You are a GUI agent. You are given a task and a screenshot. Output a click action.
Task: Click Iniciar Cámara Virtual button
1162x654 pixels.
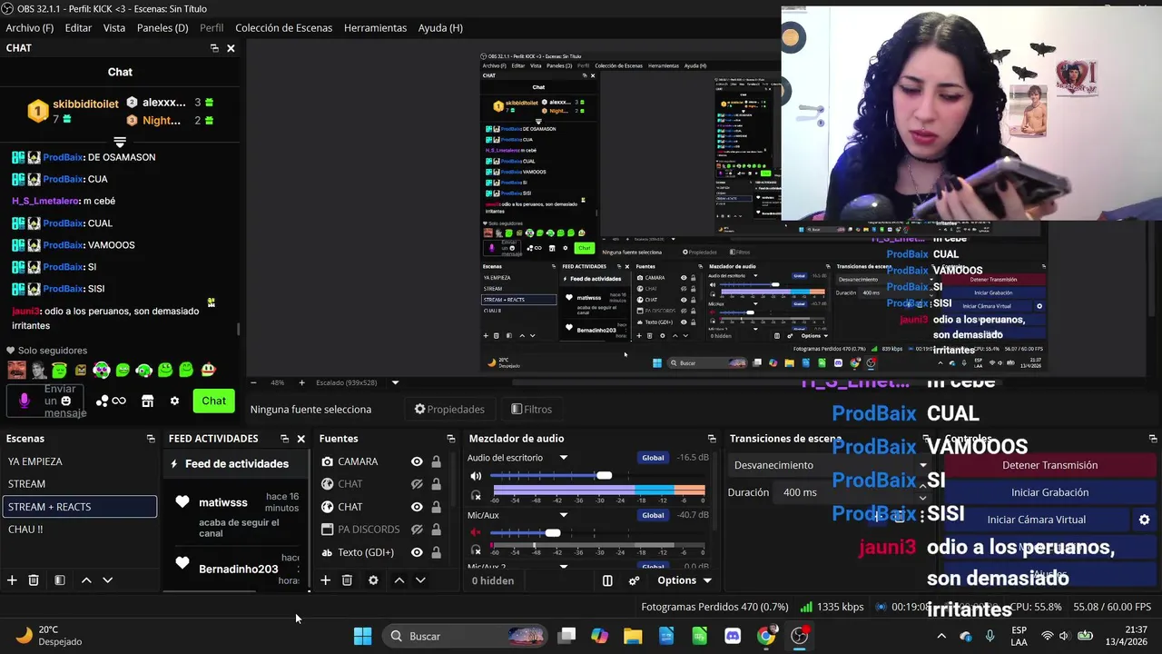(1036, 520)
